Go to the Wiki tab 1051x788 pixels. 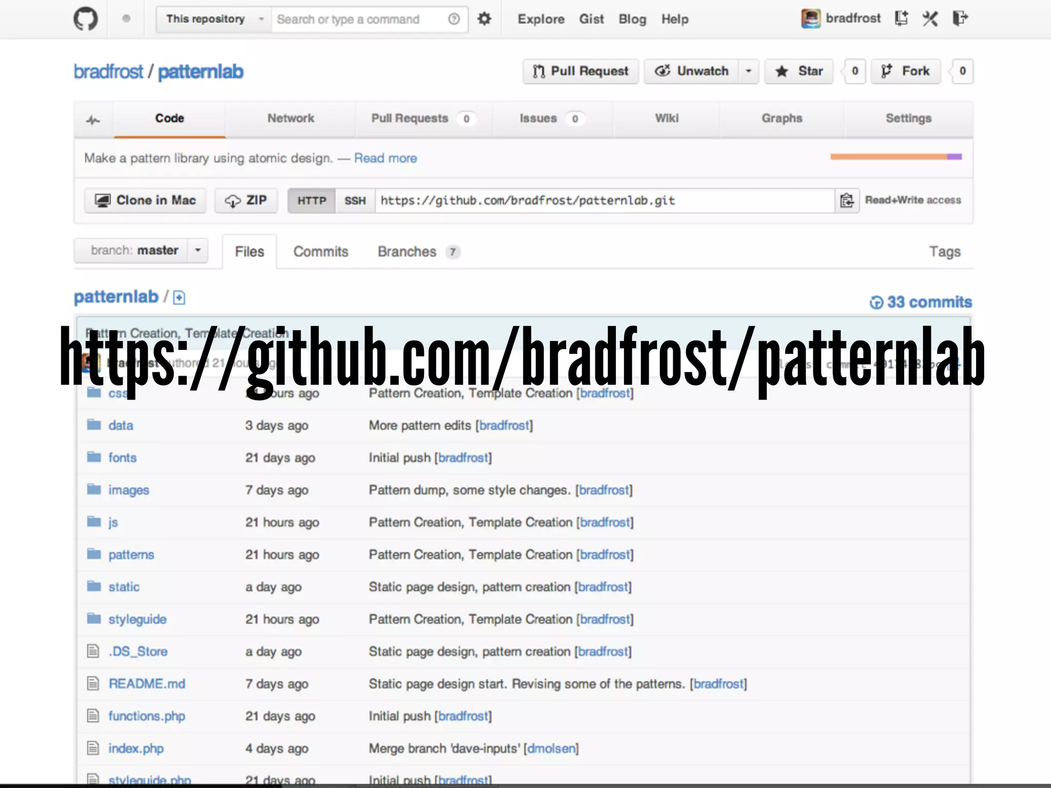pyautogui.click(x=667, y=119)
